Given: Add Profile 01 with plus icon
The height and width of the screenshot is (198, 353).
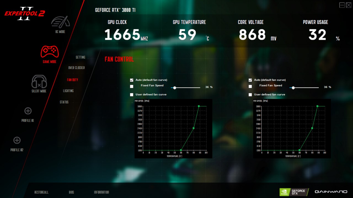Looking at the screenshot, I should point(28,111).
